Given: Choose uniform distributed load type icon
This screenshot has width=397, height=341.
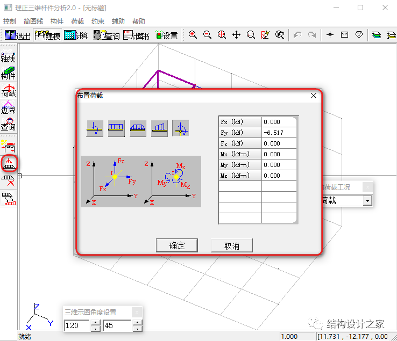Looking at the screenshot, I should (116, 128).
